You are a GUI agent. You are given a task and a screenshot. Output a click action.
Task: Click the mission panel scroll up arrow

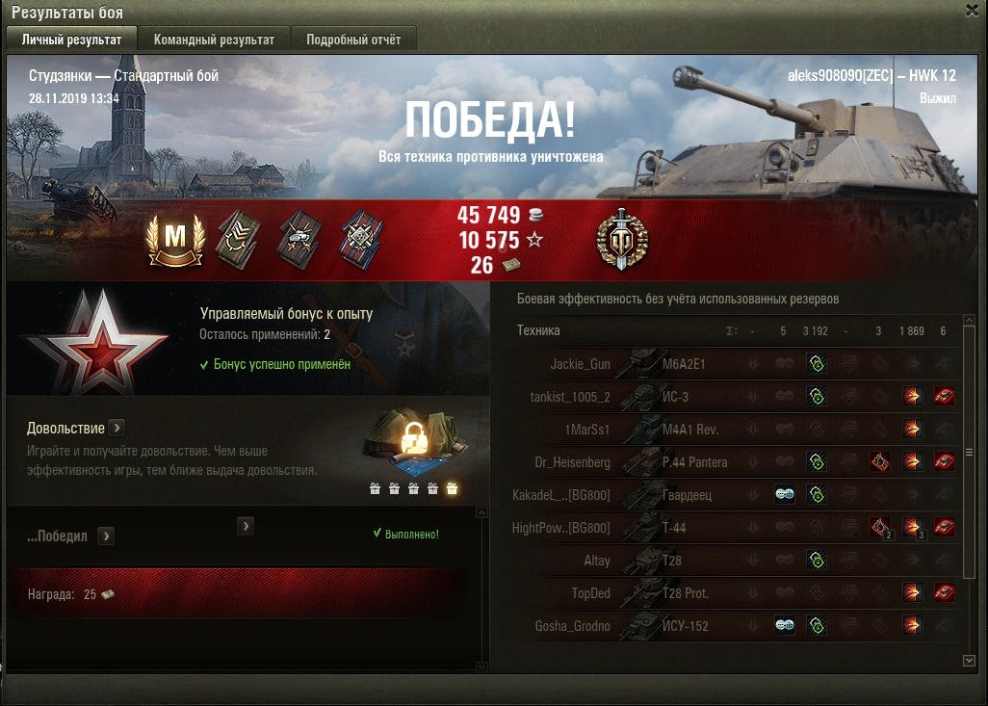(x=482, y=513)
